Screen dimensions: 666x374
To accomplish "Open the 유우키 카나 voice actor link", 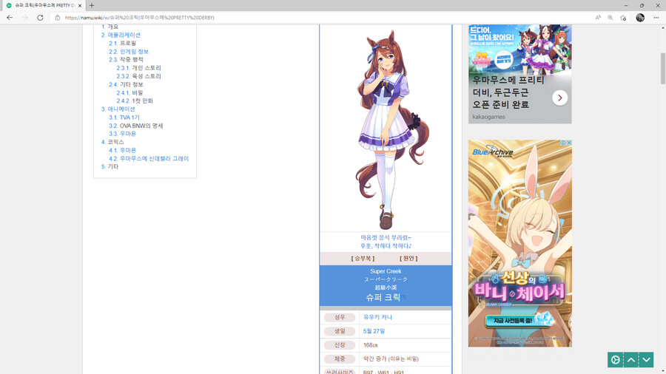I will 377,317.
